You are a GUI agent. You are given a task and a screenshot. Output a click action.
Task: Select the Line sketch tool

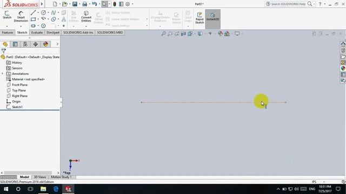point(33,12)
